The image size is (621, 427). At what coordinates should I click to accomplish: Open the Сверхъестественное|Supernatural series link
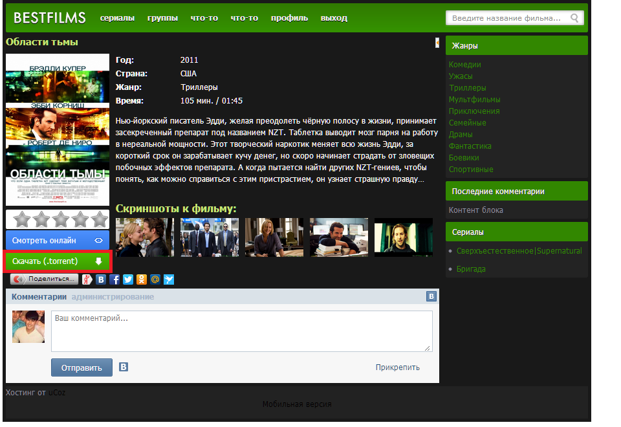point(519,251)
